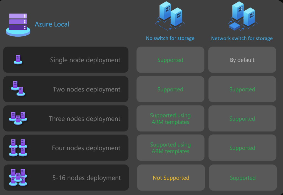Select the three nodes deployment servers icon

pos(18,118)
